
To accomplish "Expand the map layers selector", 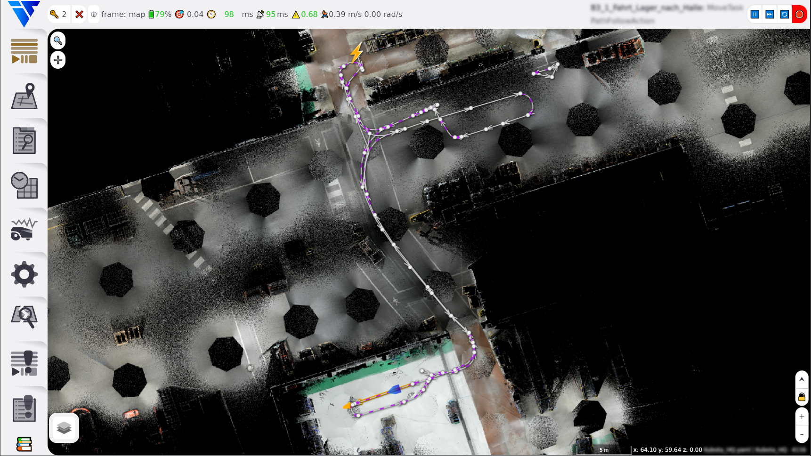I will click(64, 428).
